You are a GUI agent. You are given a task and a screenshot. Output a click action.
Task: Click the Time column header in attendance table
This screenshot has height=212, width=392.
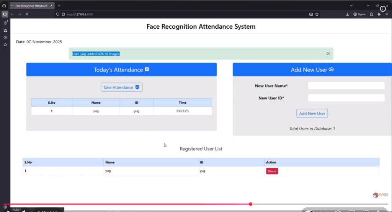[183, 103]
